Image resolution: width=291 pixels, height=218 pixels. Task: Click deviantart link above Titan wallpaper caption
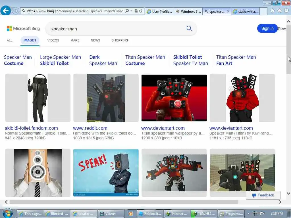163,128
